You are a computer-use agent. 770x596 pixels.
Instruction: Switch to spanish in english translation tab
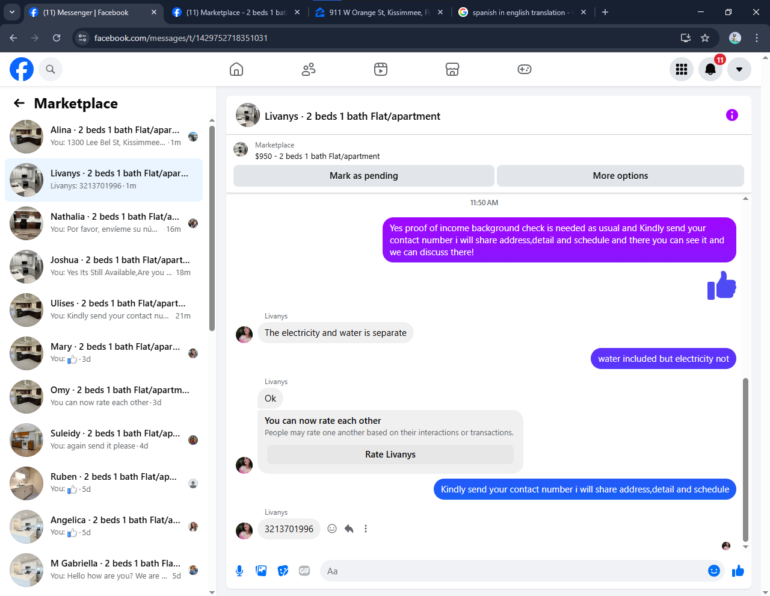[x=521, y=12]
